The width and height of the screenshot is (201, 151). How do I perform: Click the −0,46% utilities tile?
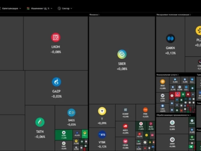175,81
